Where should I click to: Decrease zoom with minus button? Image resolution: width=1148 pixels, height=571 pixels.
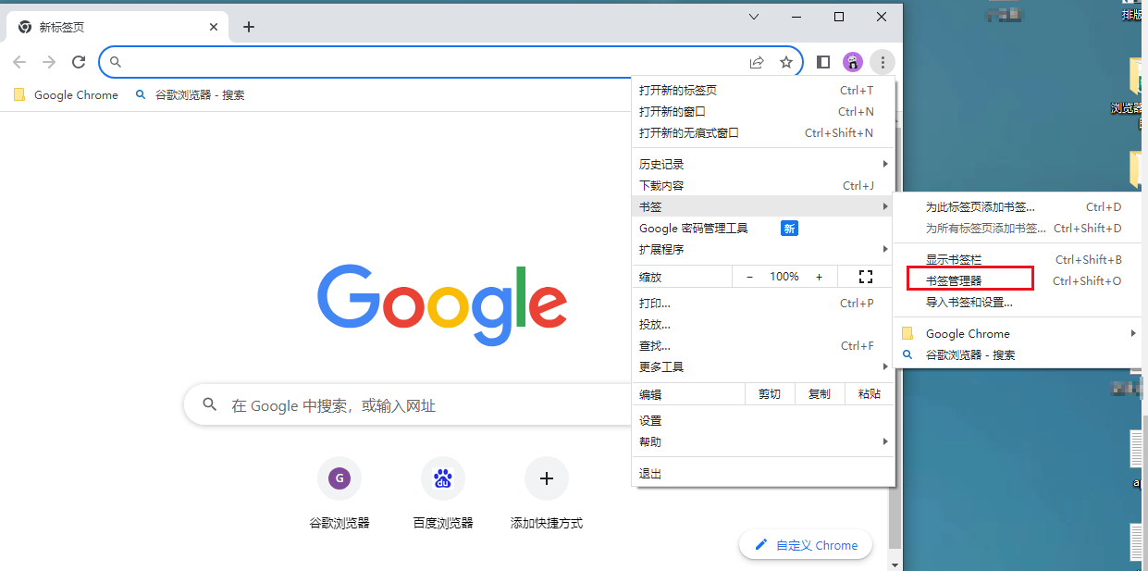(749, 277)
